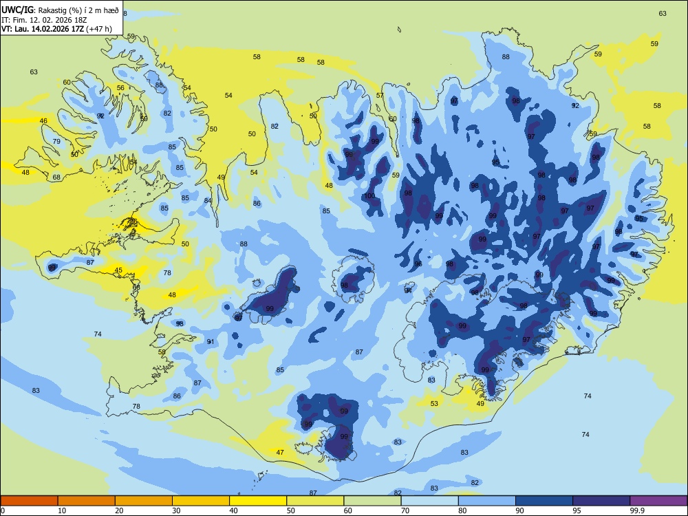Image resolution: width=688 pixels, height=516 pixels.
Task: Click the '100' humidity value on the map
Action: point(370,195)
